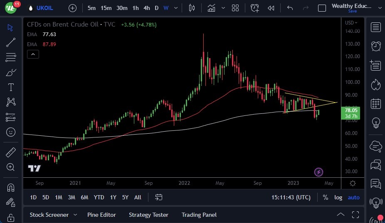Open the watchlist panel icon
This screenshot has height=223, width=385.
[x=376, y=27]
